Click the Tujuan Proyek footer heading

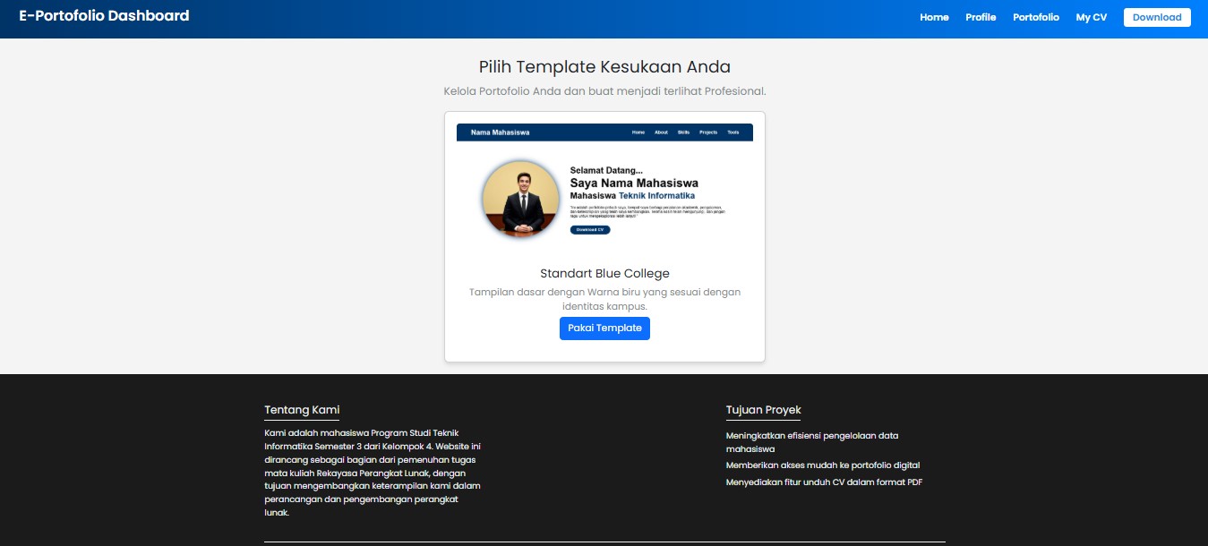pyautogui.click(x=763, y=409)
